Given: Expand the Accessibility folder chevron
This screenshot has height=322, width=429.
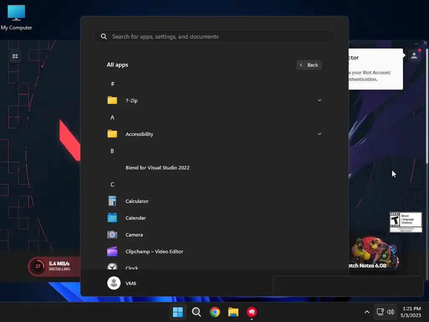Looking at the screenshot, I should click(320, 134).
